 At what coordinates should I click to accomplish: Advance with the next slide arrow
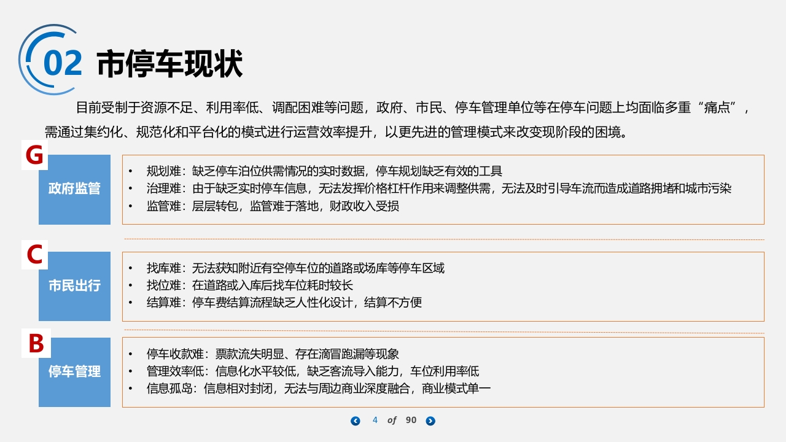[x=430, y=421]
